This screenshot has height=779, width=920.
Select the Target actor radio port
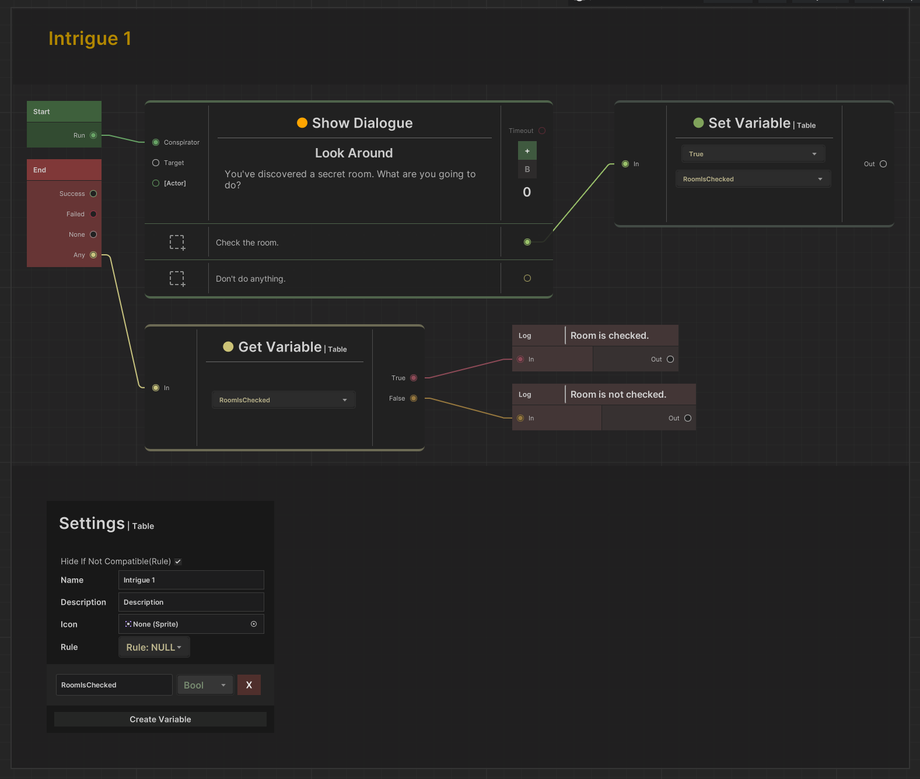(156, 163)
